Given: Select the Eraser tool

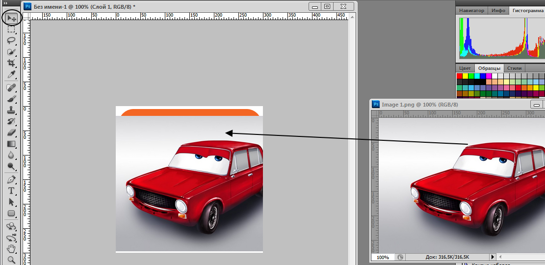Looking at the screenshot, I should tap(12, 132).
